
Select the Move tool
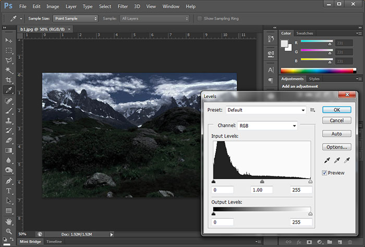9,40
